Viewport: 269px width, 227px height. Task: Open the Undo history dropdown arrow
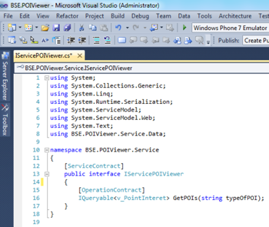coord(127,28)
